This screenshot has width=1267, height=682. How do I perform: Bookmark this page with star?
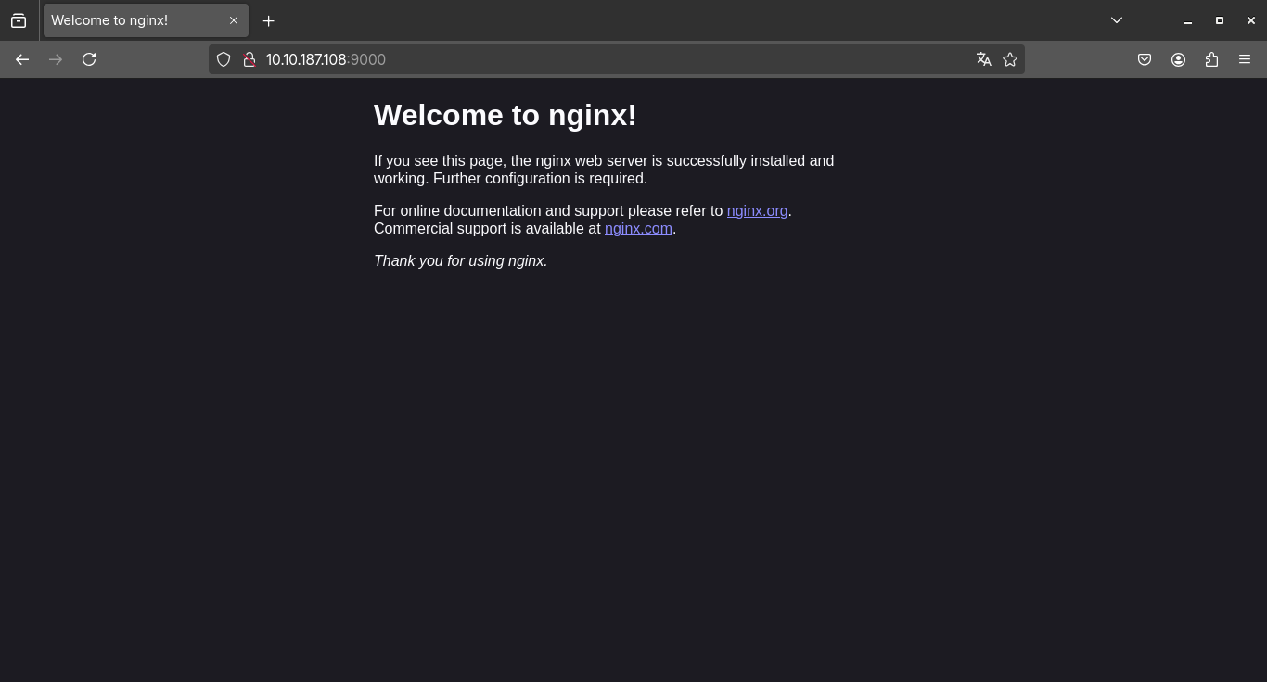[x=1010, y=59]
